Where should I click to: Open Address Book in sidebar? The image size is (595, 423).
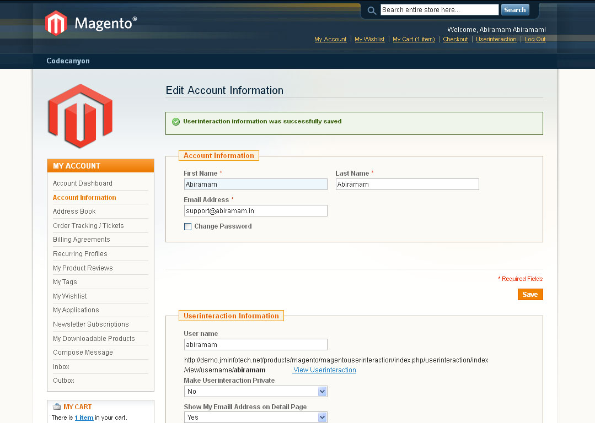tap(74, 211)
